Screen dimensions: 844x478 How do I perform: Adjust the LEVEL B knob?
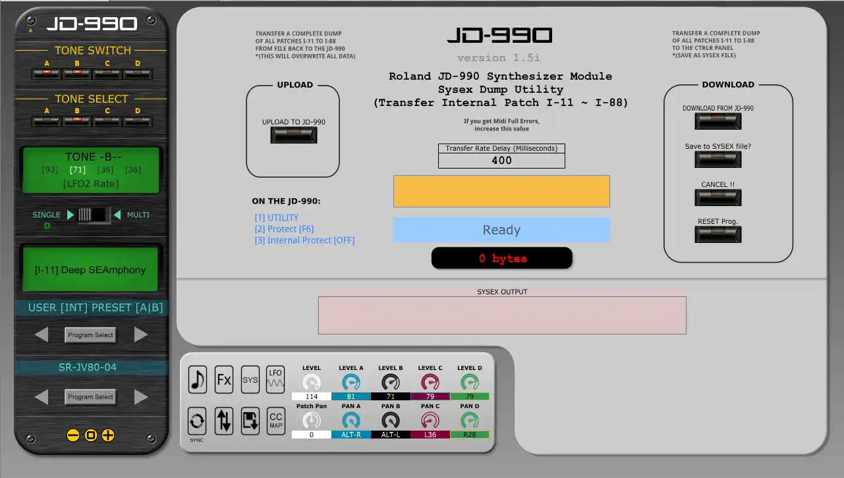tap(391, 382)
